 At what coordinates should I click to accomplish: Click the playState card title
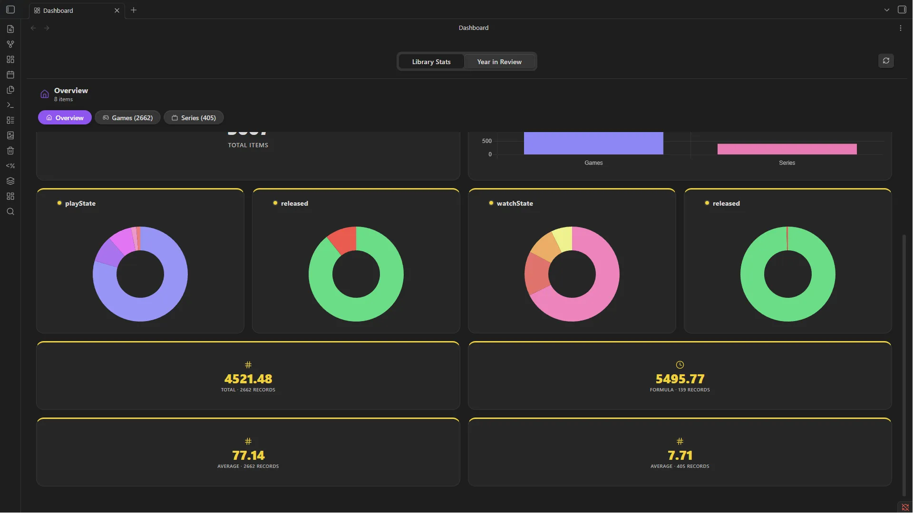coord(80,203)
